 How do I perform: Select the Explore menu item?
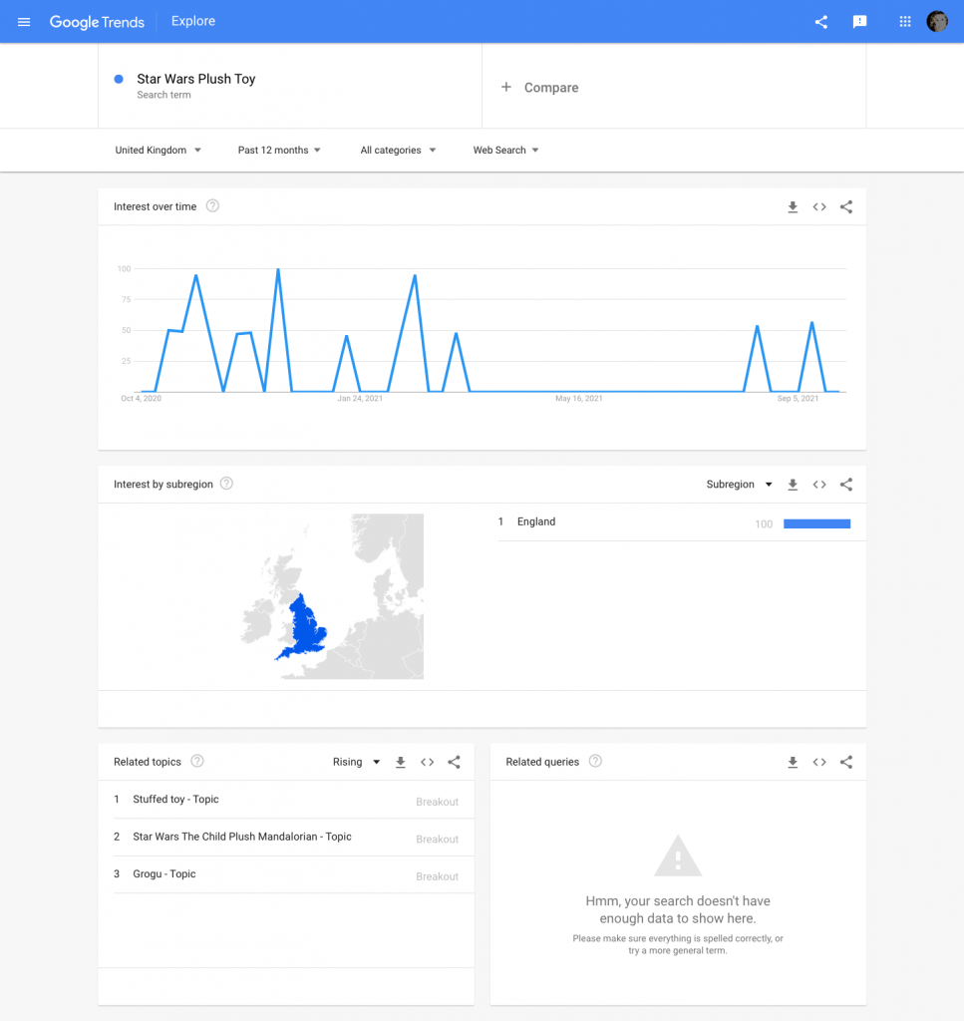point(192,20)
